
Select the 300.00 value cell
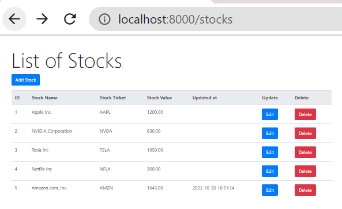153,169
